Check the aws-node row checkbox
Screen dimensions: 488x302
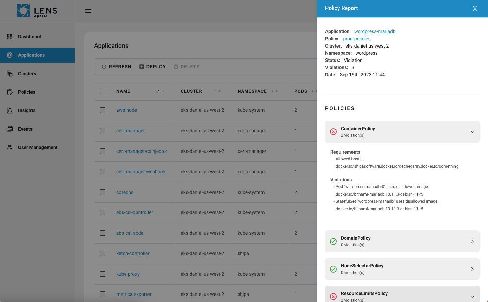point(103,110)
